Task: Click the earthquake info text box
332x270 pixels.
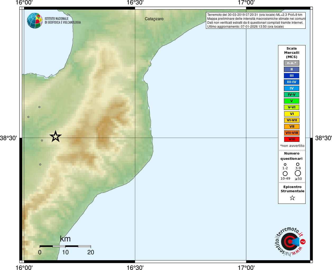Action: click(256, 21)
